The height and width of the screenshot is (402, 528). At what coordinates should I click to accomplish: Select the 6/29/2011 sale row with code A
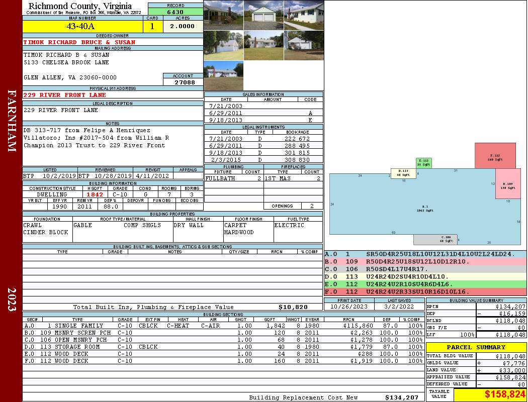263,113
